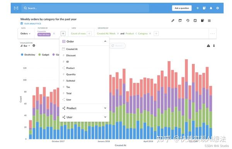Viewport: 232px width, 149px height.
Task: Click the warning alert triangle icon
Action: 208,46
